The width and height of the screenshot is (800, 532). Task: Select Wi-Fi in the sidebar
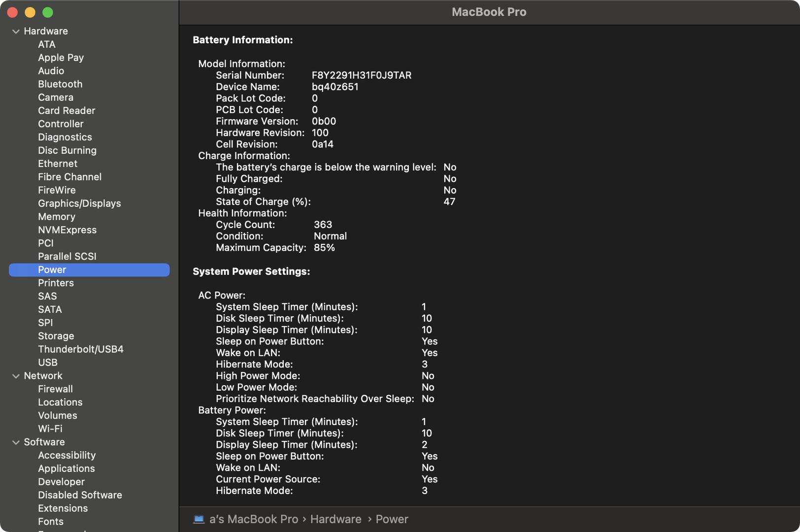tap(50, 430)
